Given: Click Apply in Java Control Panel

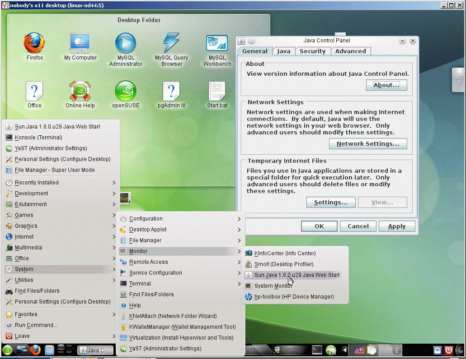Looking at the screenshot, I should 397,226.
